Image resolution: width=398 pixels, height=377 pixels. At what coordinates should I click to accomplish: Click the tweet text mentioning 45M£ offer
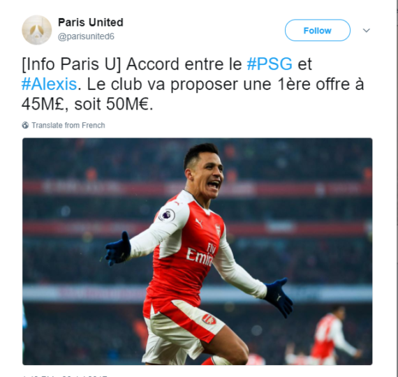[193, 84]
